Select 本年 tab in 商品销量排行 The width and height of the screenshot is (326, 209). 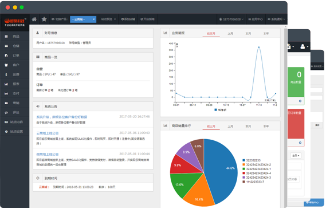(266, 127)
